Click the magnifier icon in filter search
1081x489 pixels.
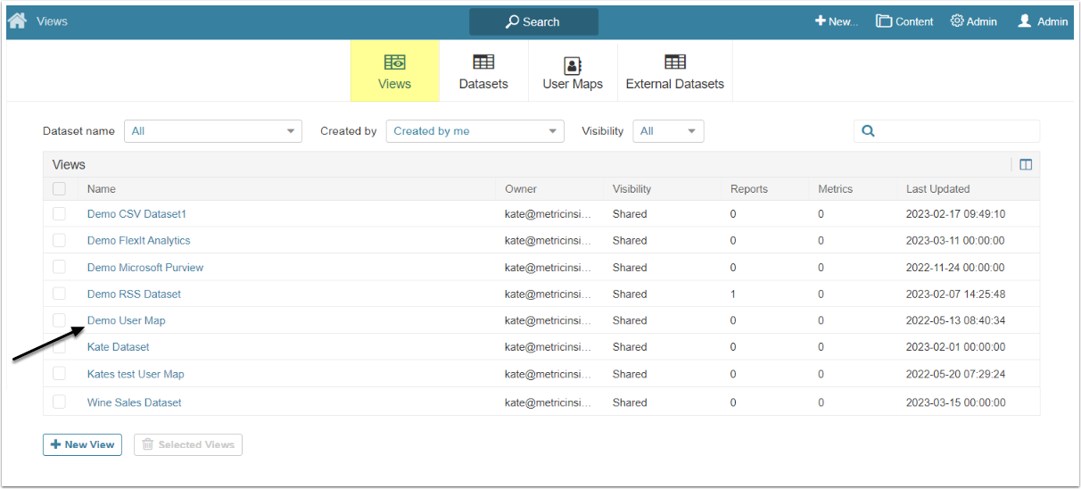point(868,131)
